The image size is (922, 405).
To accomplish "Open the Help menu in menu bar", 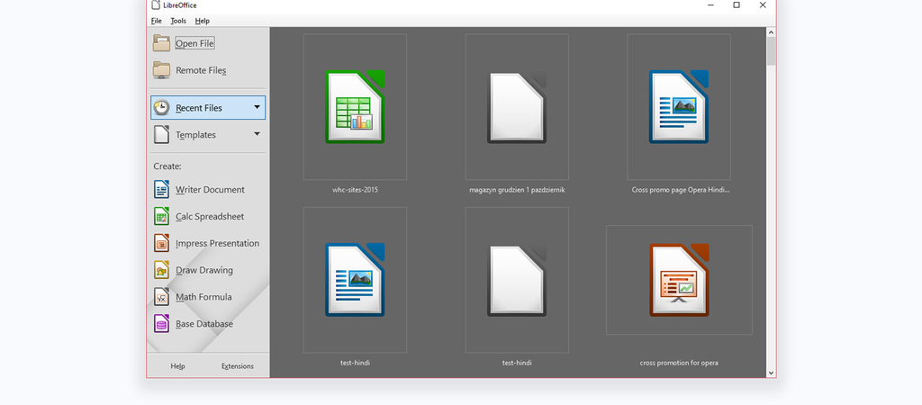I will coord(203,21).
